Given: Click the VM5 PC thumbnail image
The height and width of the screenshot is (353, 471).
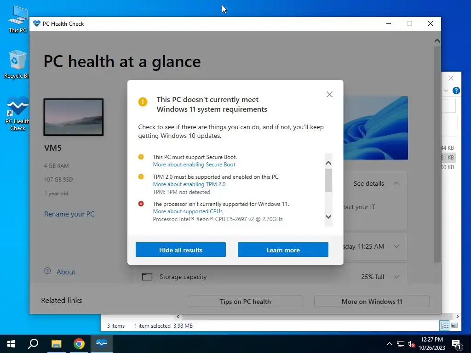Looking at the screenshot, I should click(74, 117).
